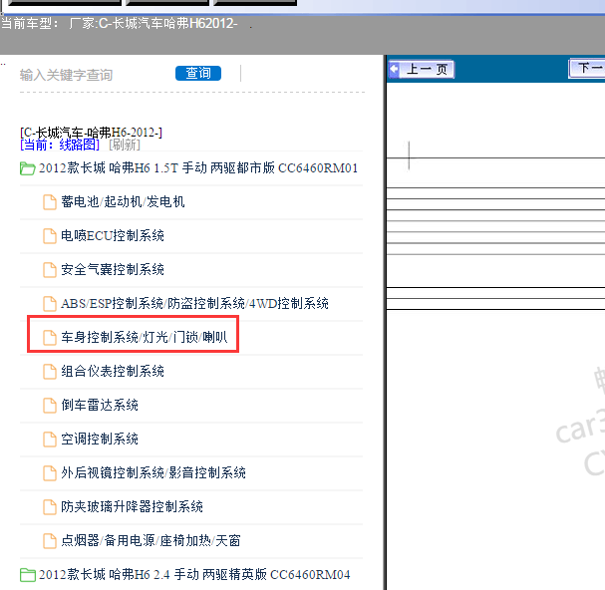Open 电喷ECU控制系统 diagram
Image resolution: width=605 pixels, height=590 pixels.
click(113, 236)
